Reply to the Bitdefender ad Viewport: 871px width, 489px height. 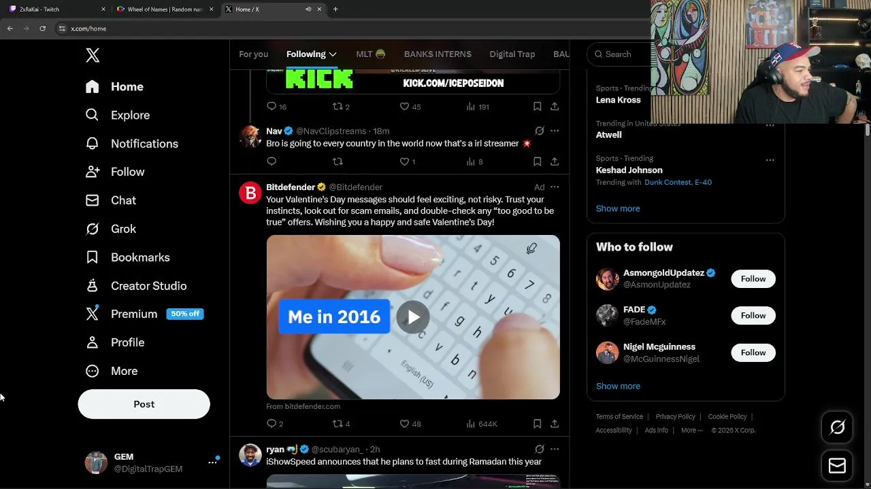[x=274, y=424]
